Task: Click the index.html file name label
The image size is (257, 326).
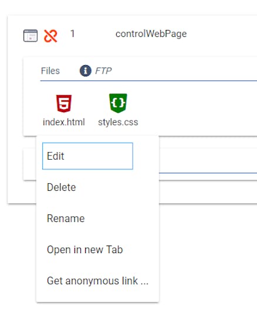Action: pos(64,122)
